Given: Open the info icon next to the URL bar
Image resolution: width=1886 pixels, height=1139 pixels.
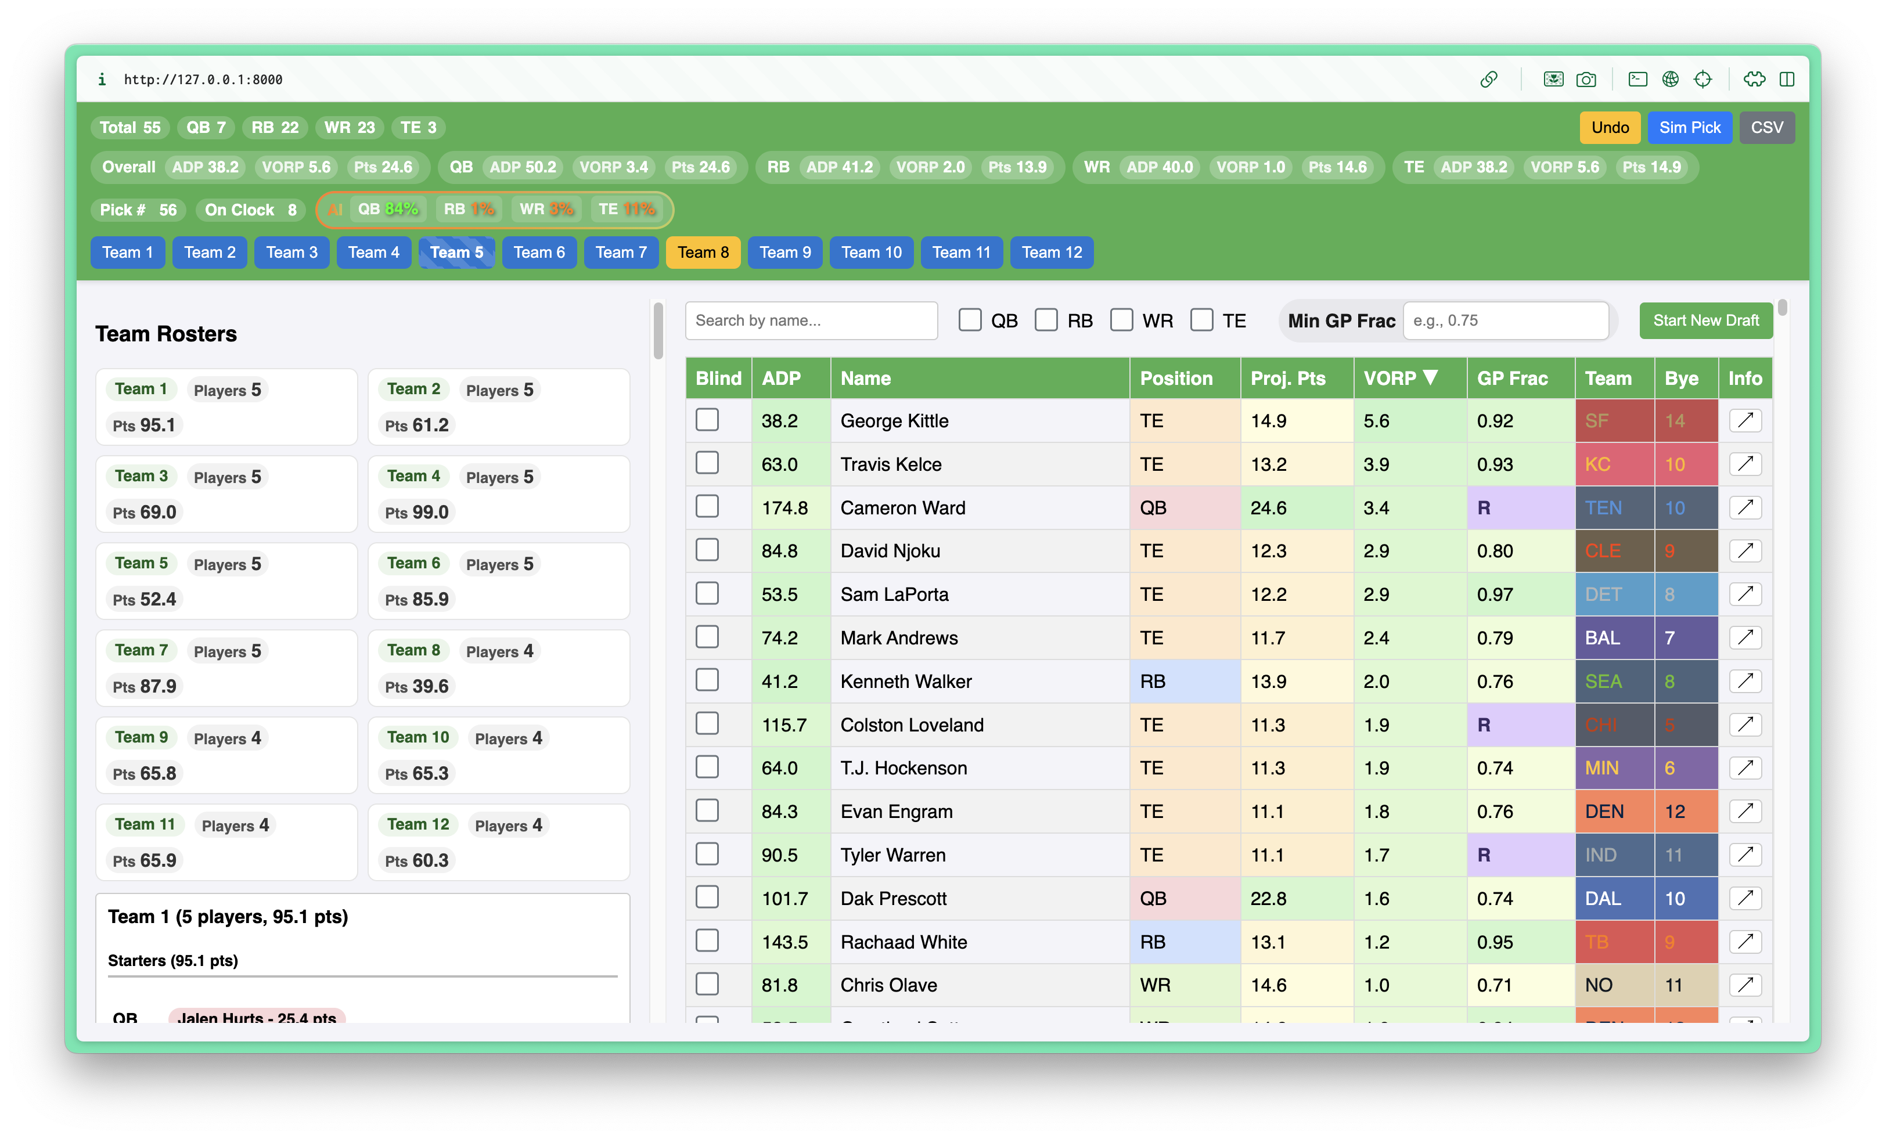Looking at the screenshot, I should coord(102,79).
